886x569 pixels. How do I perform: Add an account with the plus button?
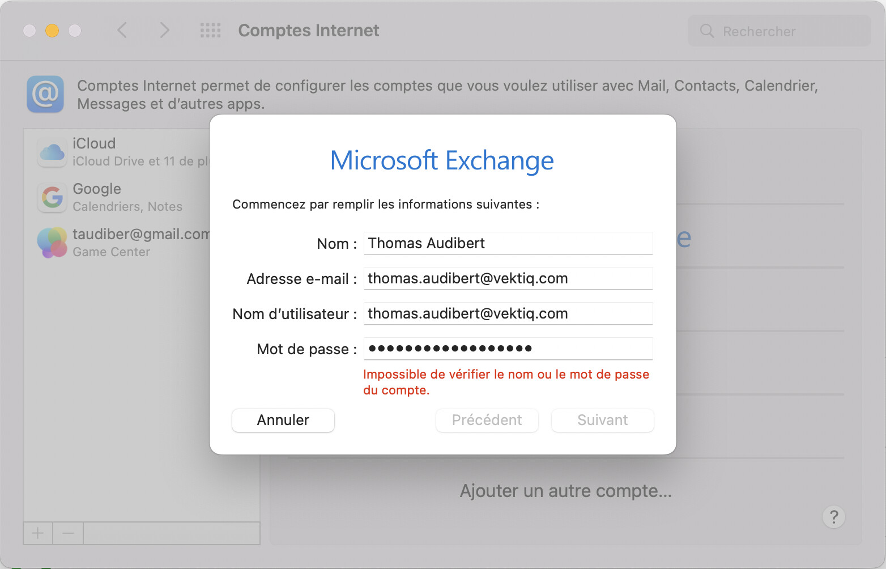click(x=38, y=533)
